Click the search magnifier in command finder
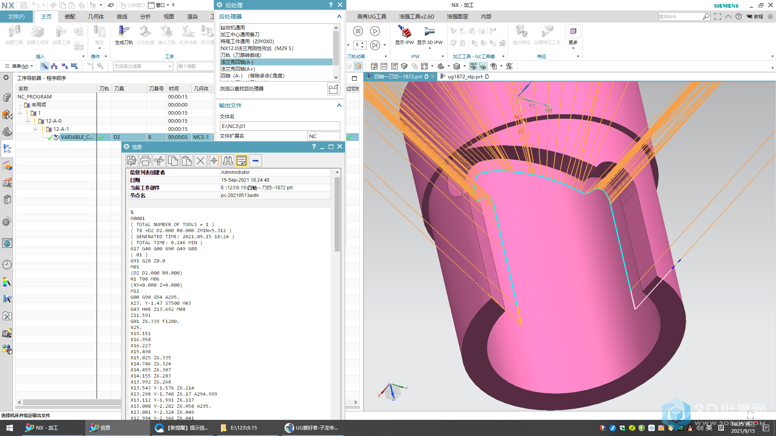 [706, 17]
